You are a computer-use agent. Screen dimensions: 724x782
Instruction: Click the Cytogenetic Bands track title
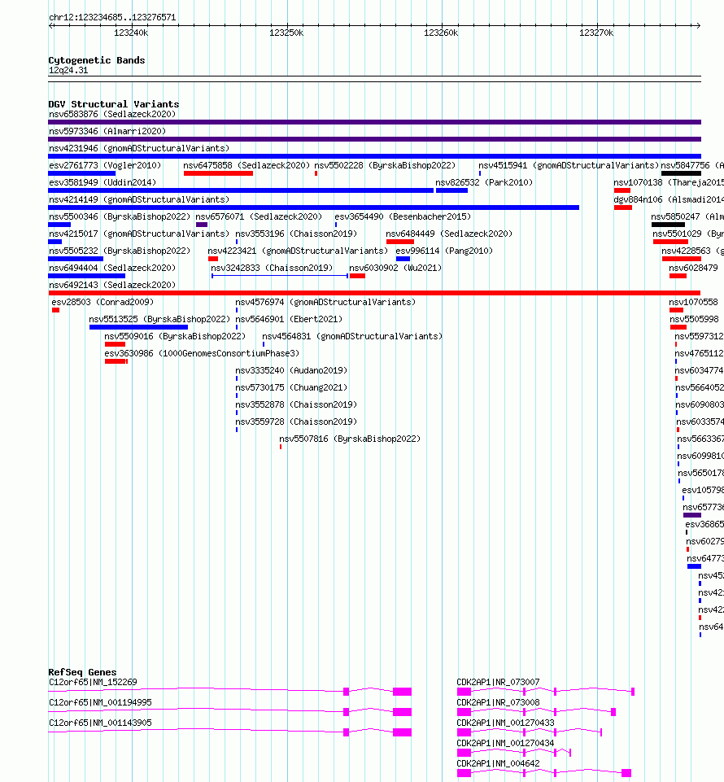click(x=97, y=60)
